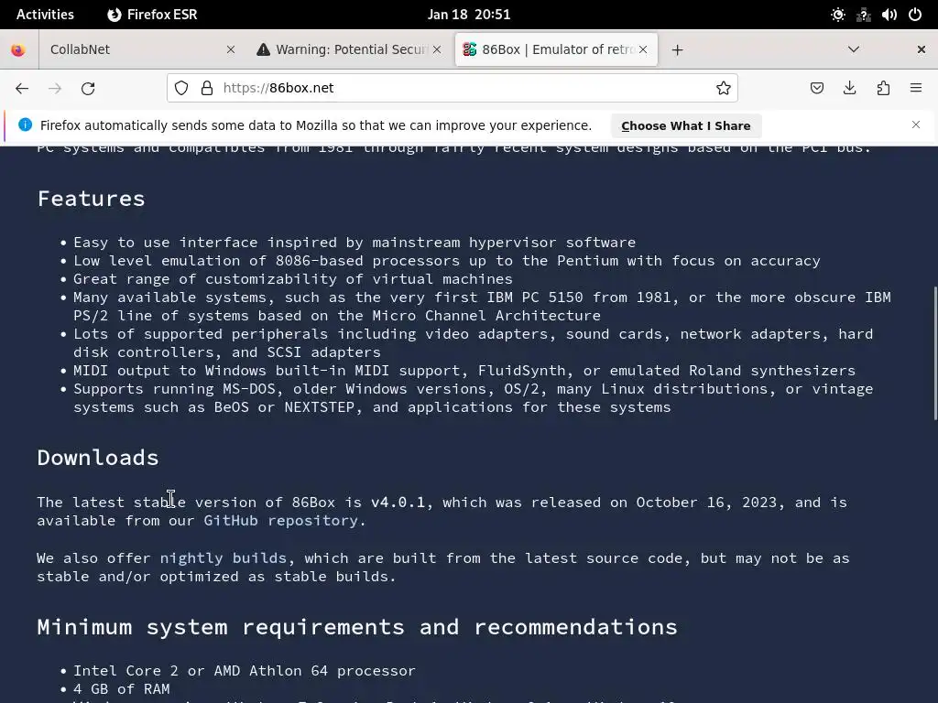Click 'Low level emulation of 8086-based' bullet
938x703 pixels.
(x=446, y=261)
